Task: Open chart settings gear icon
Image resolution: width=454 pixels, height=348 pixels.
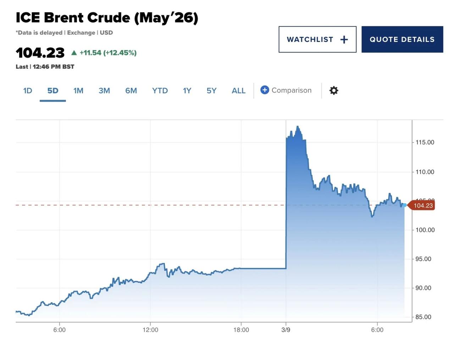Action: pos(334,90)
